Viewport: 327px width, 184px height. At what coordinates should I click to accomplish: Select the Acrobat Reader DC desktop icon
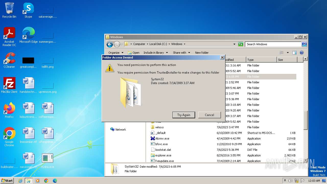[9, 37]
